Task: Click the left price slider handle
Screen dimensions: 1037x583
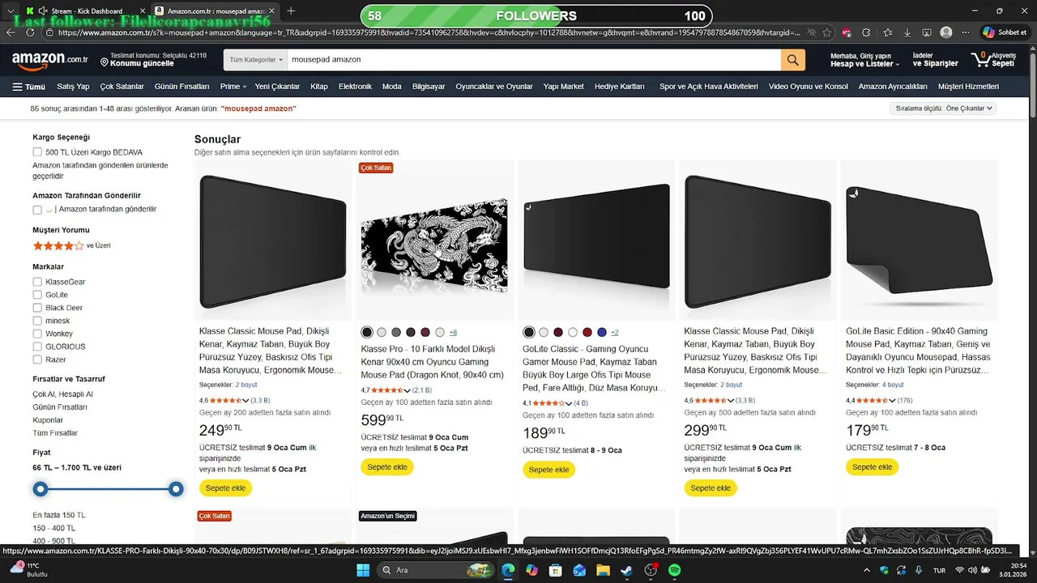Action: click(41, 489)
